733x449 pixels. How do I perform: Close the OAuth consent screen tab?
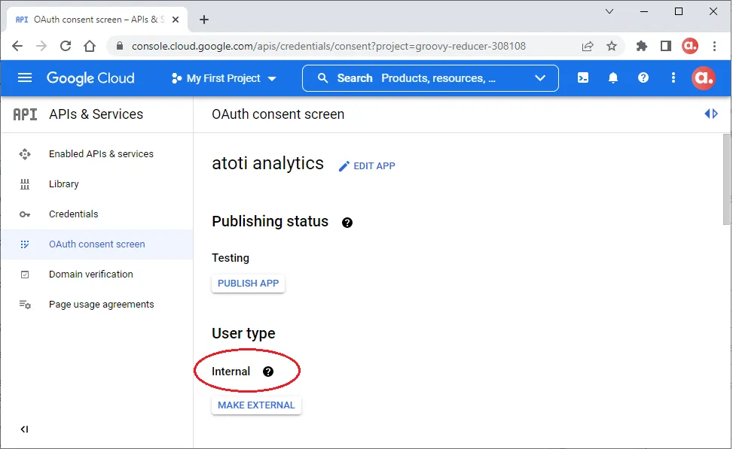(x=176, y=20)
